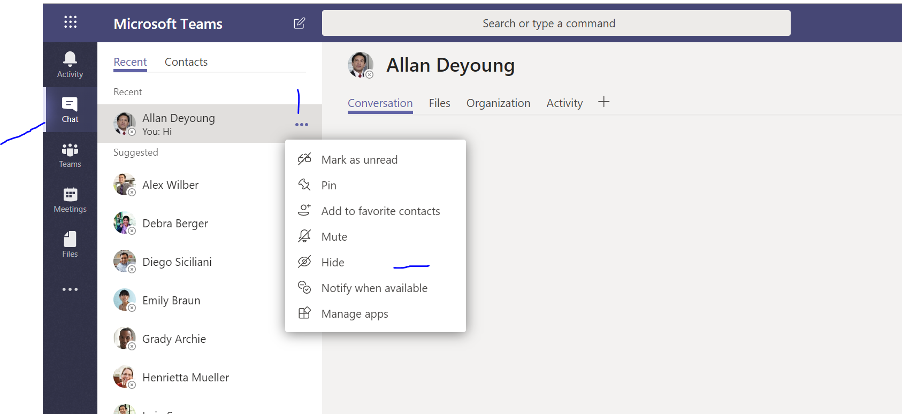902x414 pixels.
Task: Click the search or command box
Action: tap(556, 24)
